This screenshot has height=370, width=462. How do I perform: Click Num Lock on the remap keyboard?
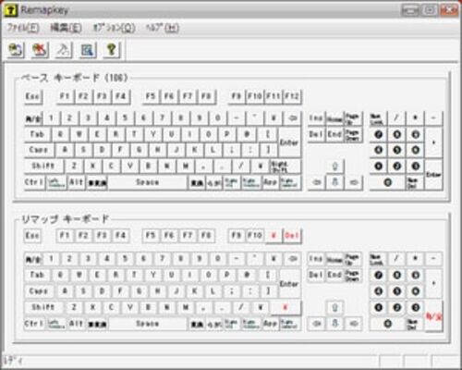pos(378,259)
